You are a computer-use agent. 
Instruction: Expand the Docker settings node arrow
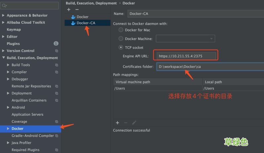[x=8, y=129]
